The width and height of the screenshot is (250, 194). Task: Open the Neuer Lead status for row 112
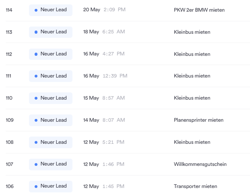pyautogui.click(x=51, y=54)
